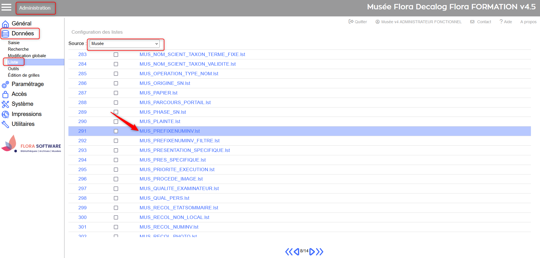The image size is (540, 258).
Task: Open the MUS_PREFIXENUMINV.lst list
Action: click(x=170, y=131)
